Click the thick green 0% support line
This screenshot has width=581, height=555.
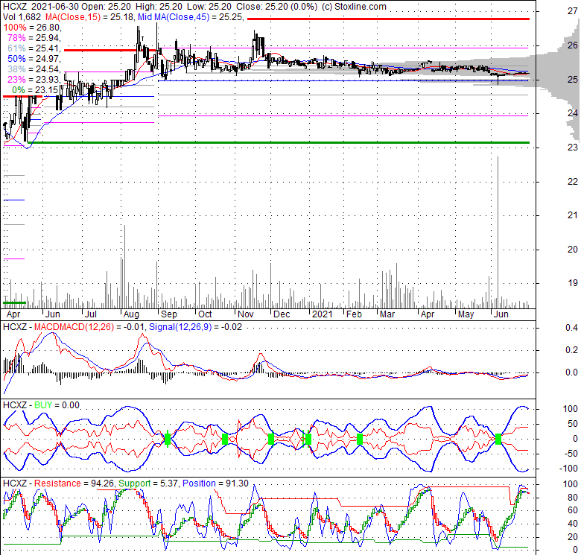pos(279,142)
